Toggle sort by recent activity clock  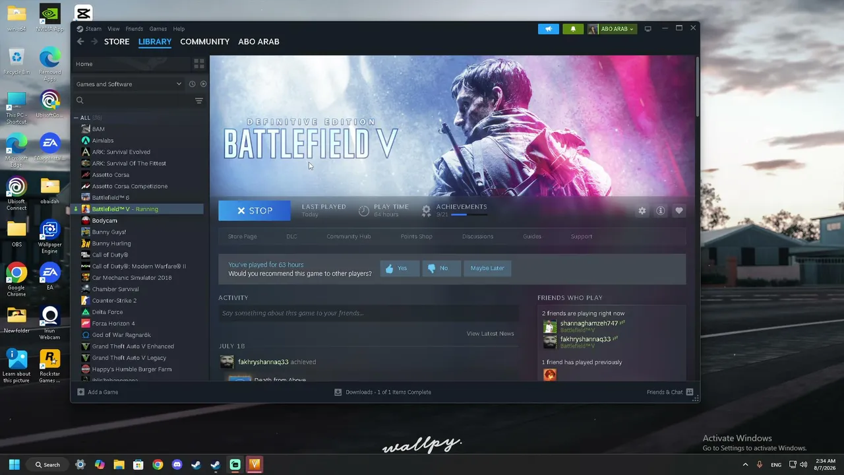pos(192,84)
